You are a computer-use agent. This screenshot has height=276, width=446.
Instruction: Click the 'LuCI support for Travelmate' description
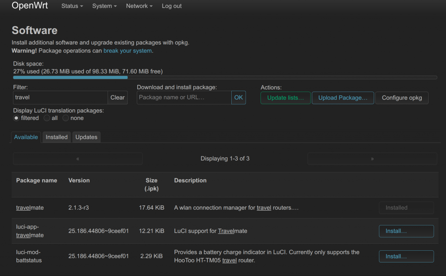[210, 231]
